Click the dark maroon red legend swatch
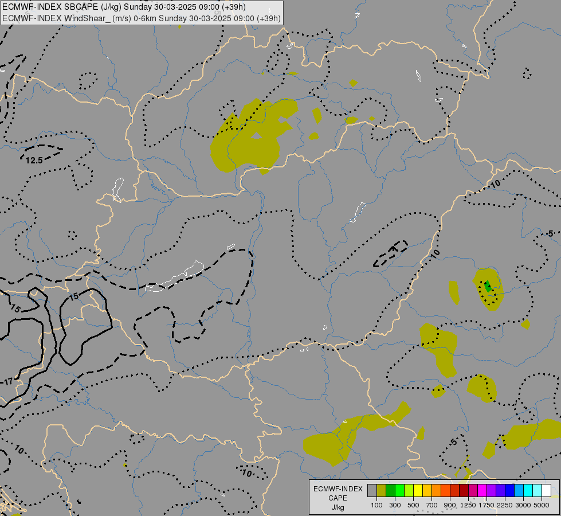561x516 pixels. (x=464, y=491)
